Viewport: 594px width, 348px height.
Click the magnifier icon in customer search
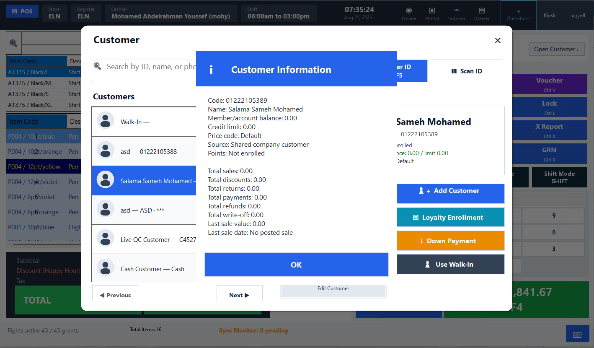[98, 66]
